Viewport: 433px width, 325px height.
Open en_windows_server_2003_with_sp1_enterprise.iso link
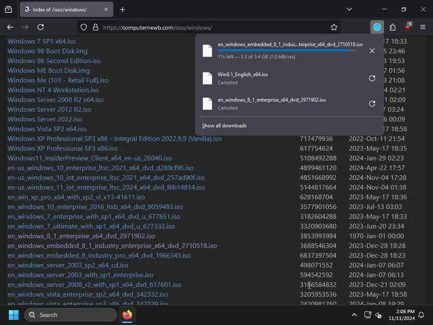[80, 275]
